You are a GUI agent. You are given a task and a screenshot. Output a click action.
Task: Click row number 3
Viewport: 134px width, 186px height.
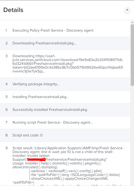7,56
